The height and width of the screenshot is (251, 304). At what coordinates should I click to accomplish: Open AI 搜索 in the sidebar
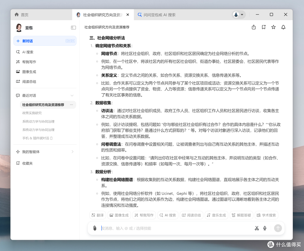click(45, 52)
